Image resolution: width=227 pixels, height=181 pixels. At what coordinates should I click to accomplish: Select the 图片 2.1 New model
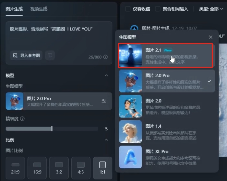[x=166, y=55]
